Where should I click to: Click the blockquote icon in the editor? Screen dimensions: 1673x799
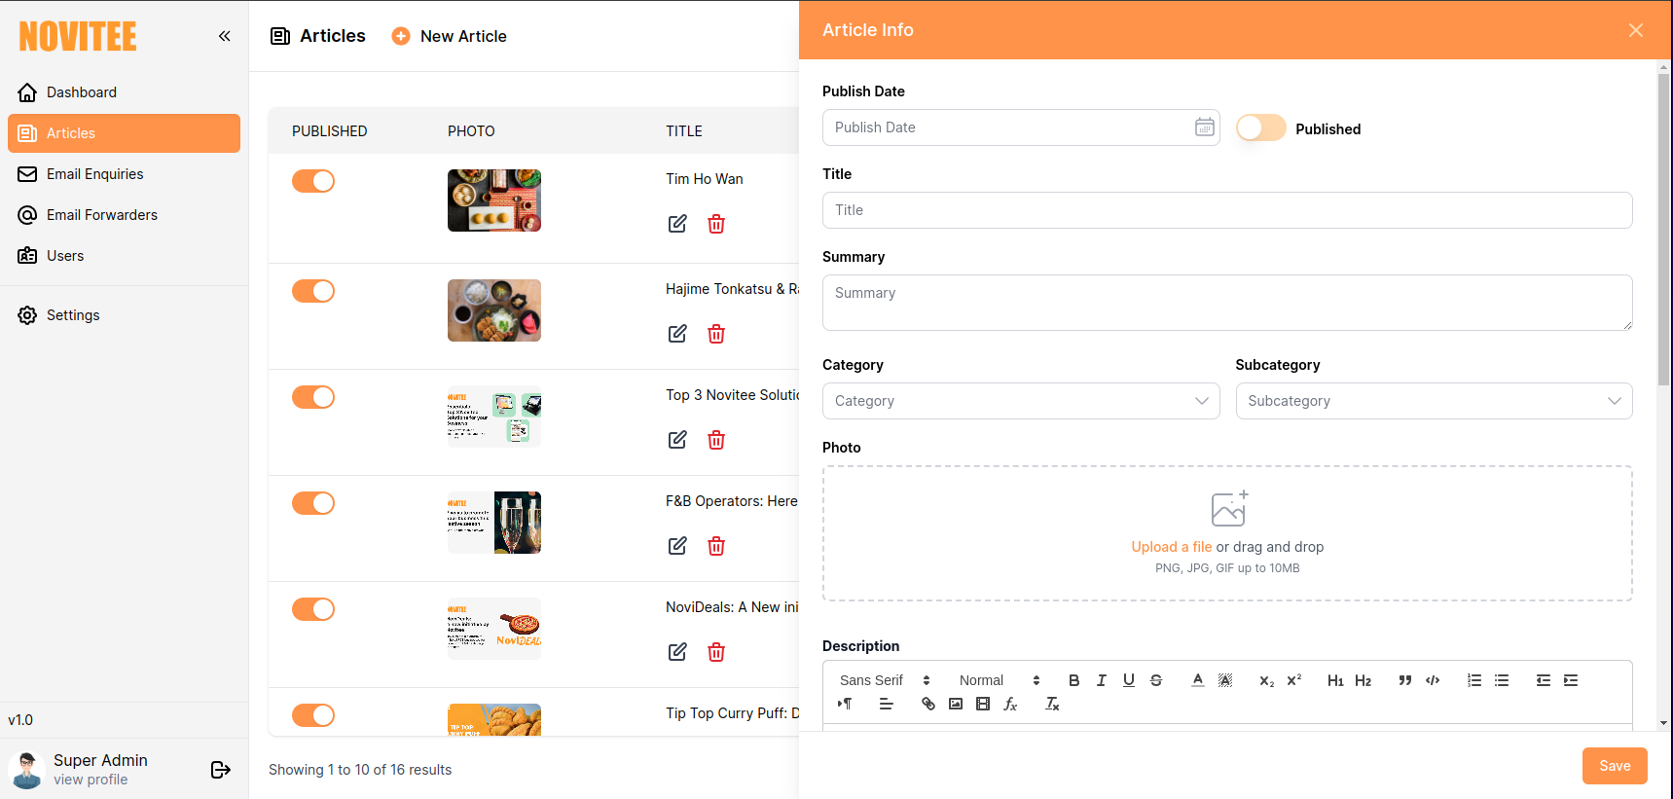(1404, 680)
